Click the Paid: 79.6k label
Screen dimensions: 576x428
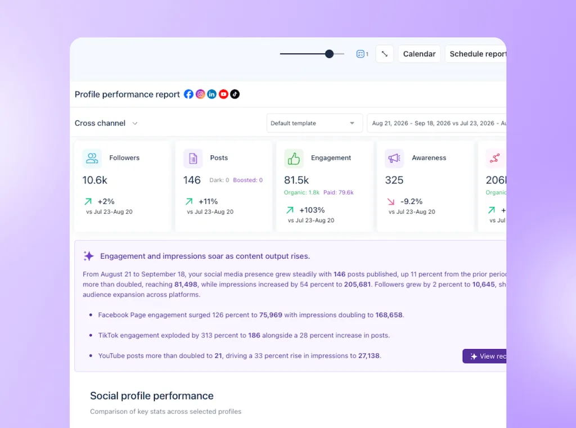pyautogui.click(x=338, y=192)
